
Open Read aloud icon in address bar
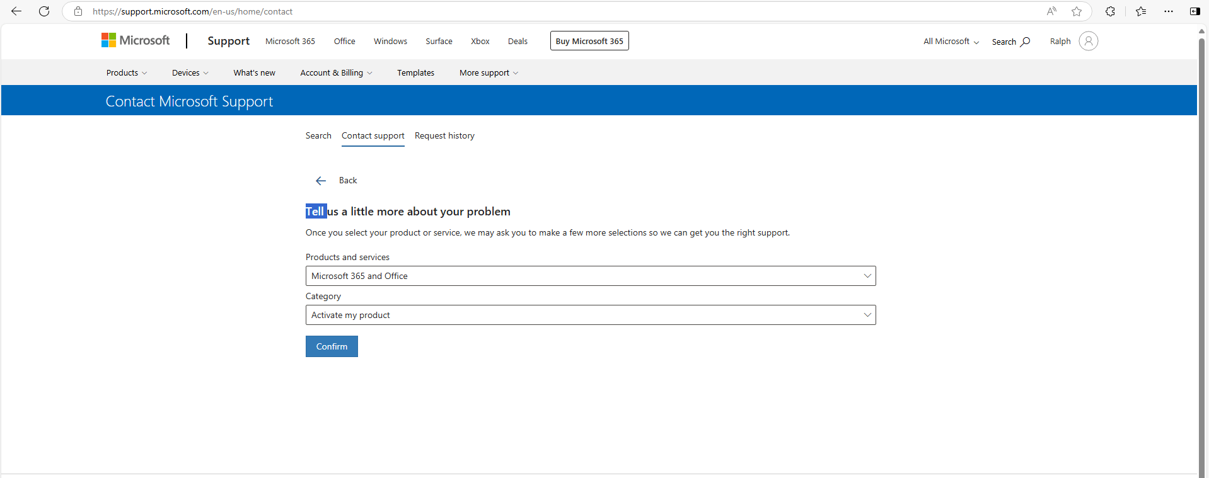(1051, 11)
